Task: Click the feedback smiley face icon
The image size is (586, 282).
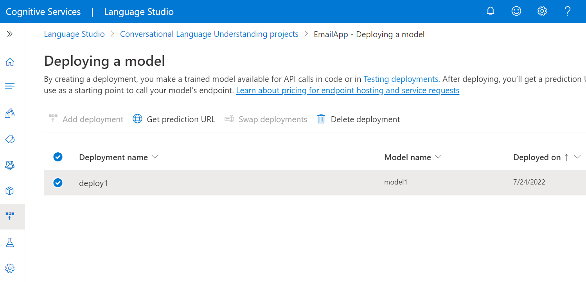Action: [516, 11]
